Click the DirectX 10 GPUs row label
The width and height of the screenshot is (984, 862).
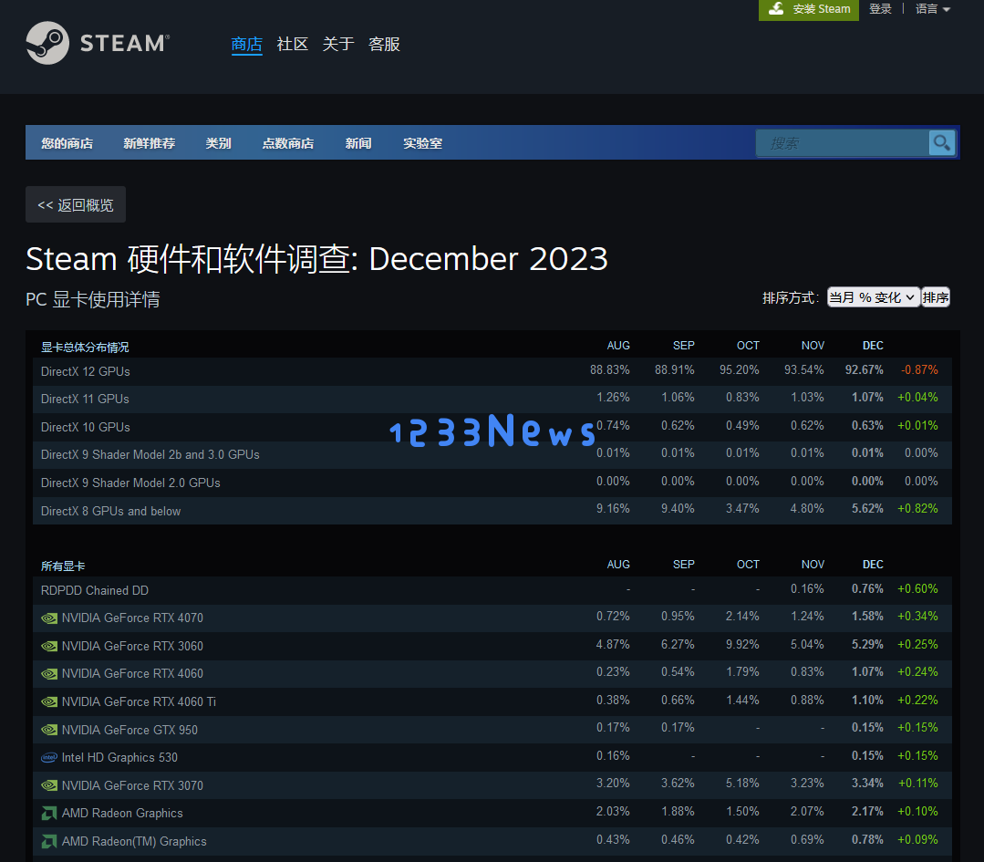click(x=86, y=428)
